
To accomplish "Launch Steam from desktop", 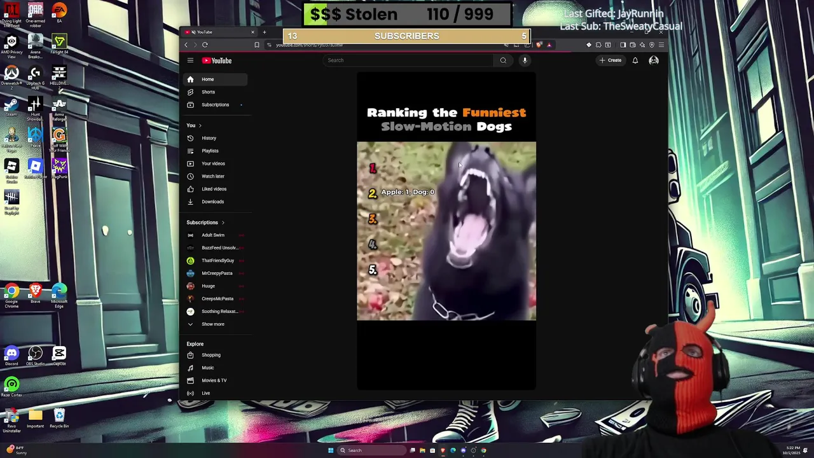I will [x=11, y=107].
